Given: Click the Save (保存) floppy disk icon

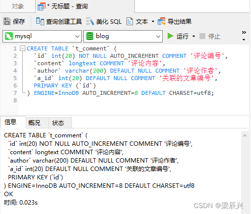Looking at the screenshot, I should (x=7, y=21).
